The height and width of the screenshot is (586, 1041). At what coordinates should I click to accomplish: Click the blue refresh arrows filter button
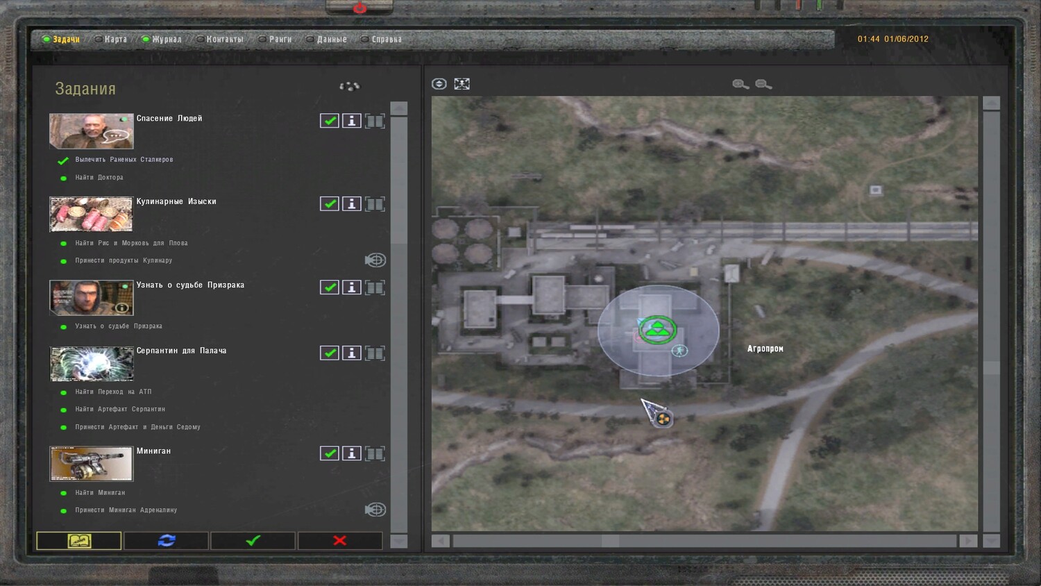166,540
